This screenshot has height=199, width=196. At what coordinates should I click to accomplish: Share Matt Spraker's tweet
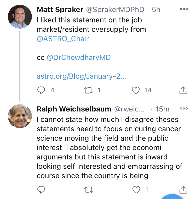pyautogui.click(x=183, y=90)
